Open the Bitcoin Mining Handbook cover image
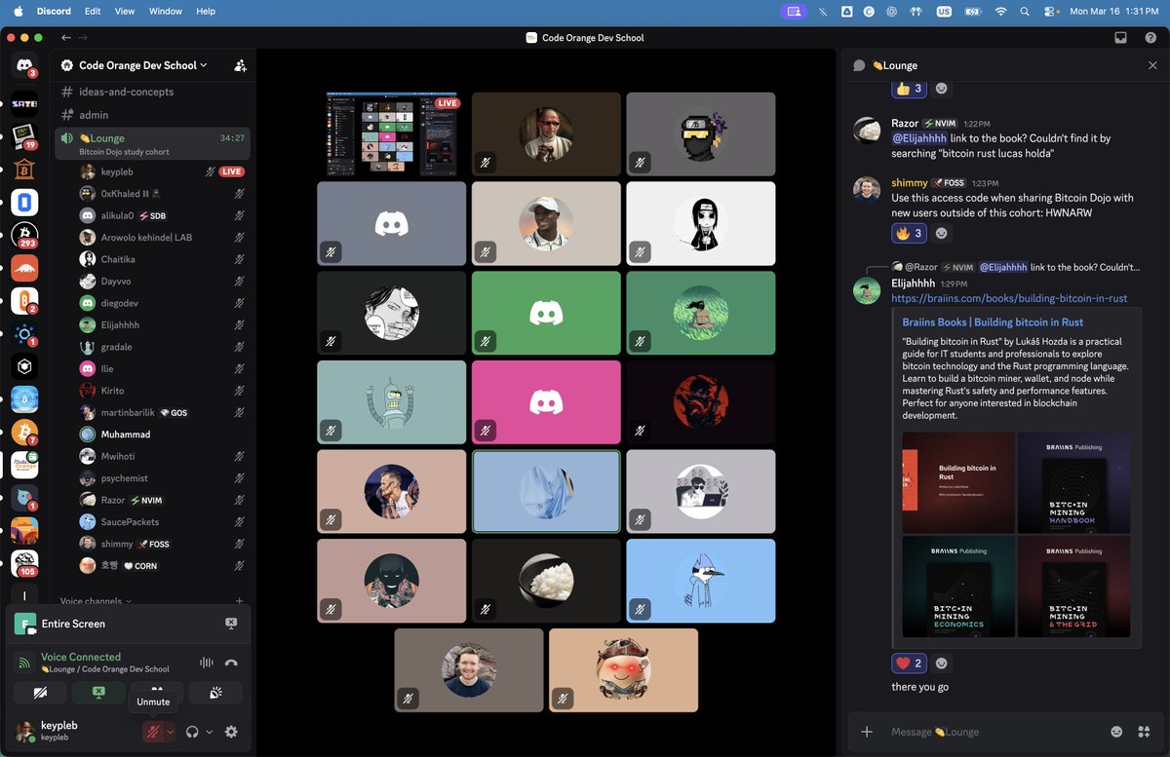 [1074, 483]
